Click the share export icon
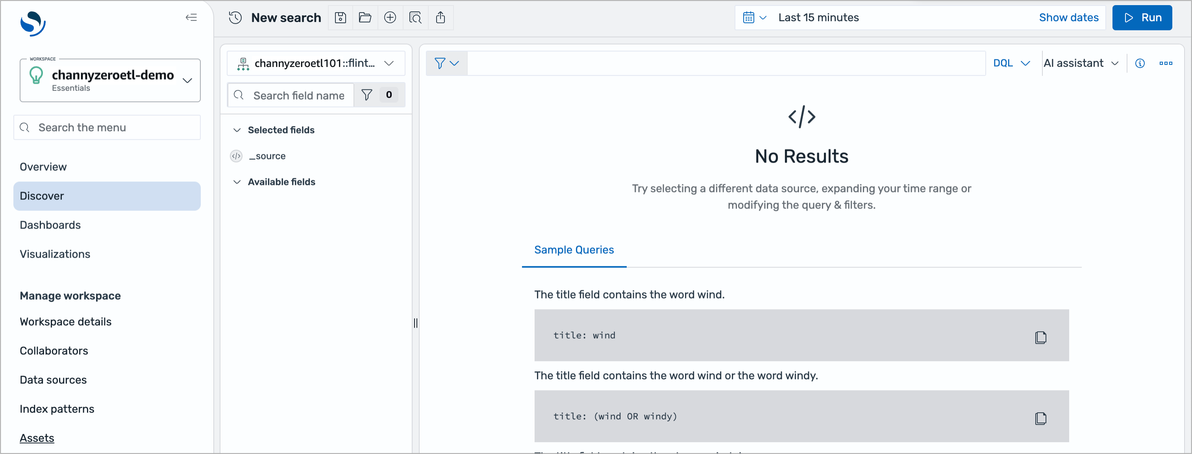 [440, 18]
